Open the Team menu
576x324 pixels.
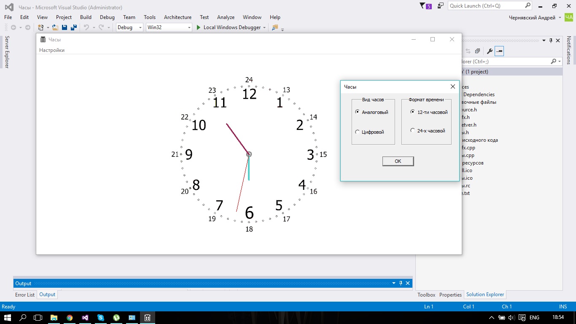coord(129,17)
